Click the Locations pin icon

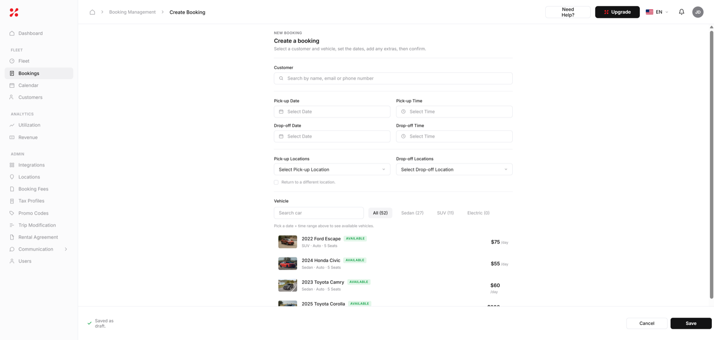[12, 177]
